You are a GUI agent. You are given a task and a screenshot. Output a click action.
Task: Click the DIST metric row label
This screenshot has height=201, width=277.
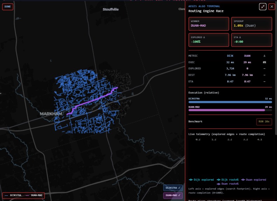[192, 75]
